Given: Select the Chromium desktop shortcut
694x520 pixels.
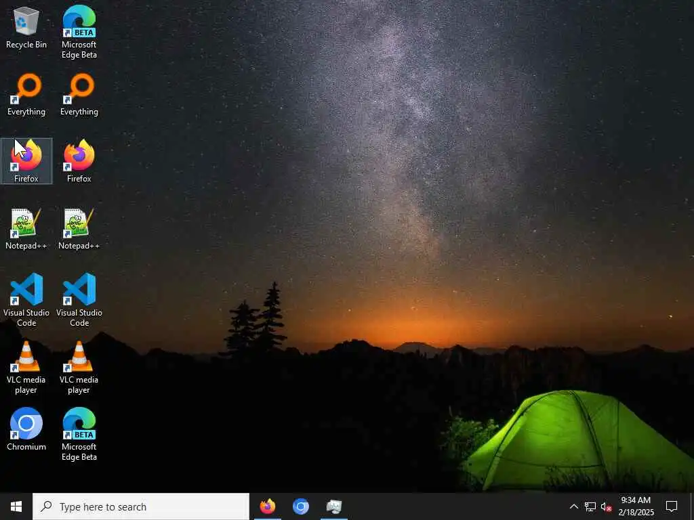Looking at the screenshot, I should [26, 429].
